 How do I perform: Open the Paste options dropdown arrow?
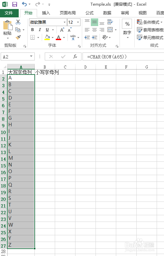pos(8,38)
